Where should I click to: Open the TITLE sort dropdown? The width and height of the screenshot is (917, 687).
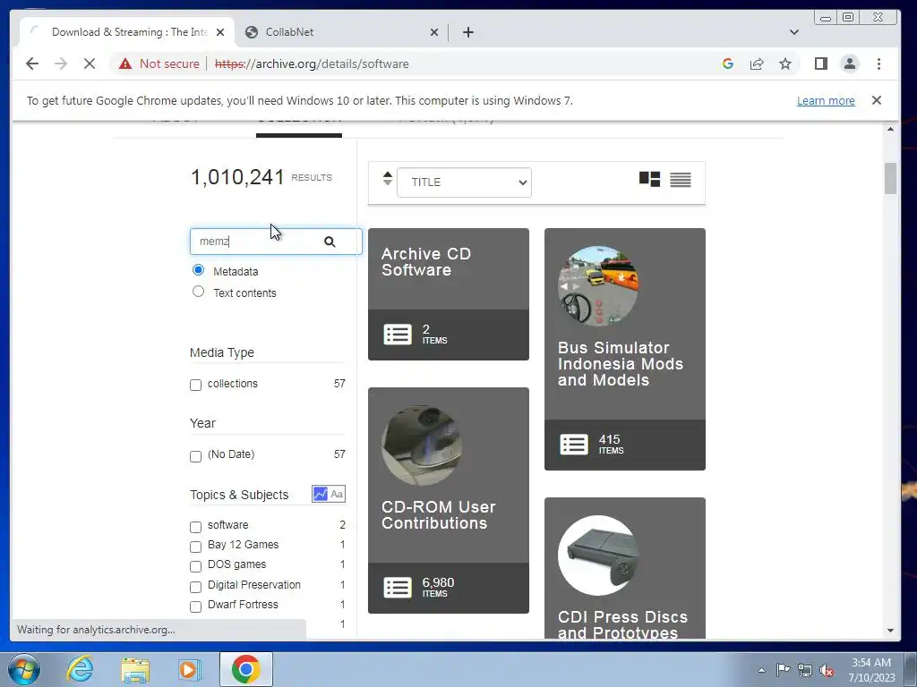(x=465, y=182)
